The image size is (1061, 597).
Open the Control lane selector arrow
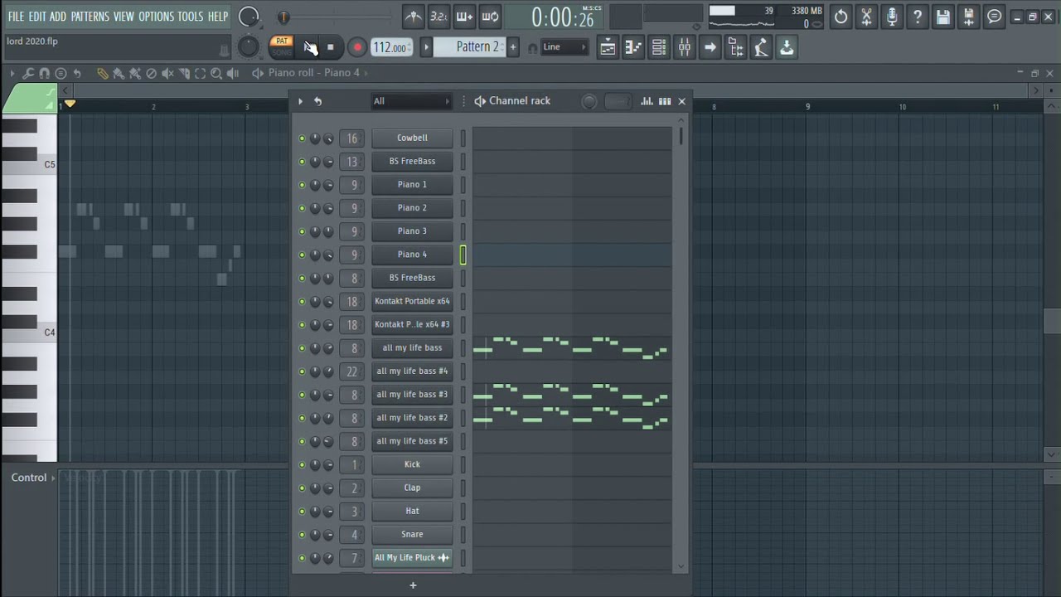pyautogui.click(x=54, y=478)
